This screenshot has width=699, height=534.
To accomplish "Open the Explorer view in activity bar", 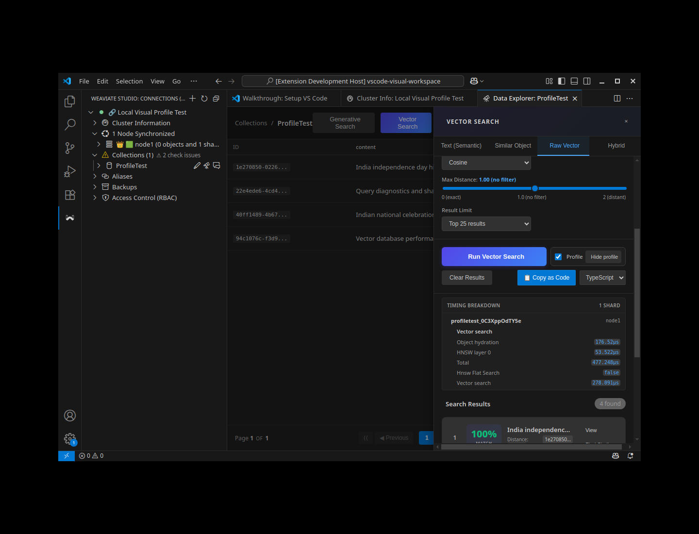I will (x=70, y=101).
